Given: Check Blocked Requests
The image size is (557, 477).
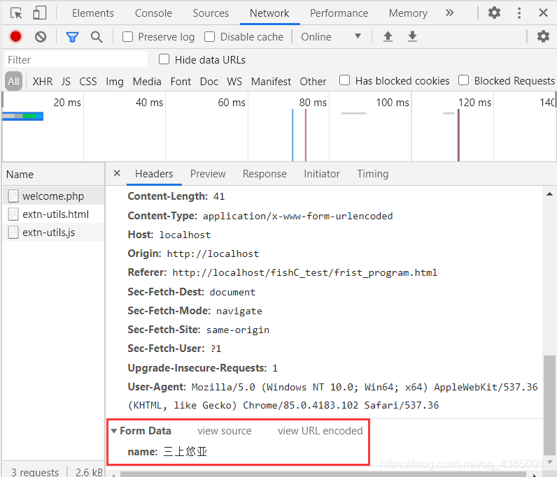Looking at the screenshot, I should pos(463,80).
